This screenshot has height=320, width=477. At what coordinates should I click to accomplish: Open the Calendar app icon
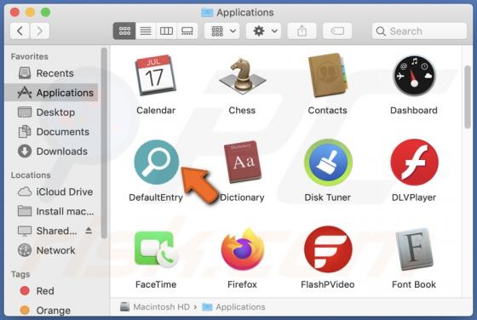pos(155,76)
